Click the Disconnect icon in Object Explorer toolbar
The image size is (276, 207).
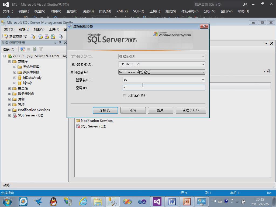(x=22, y=49)
